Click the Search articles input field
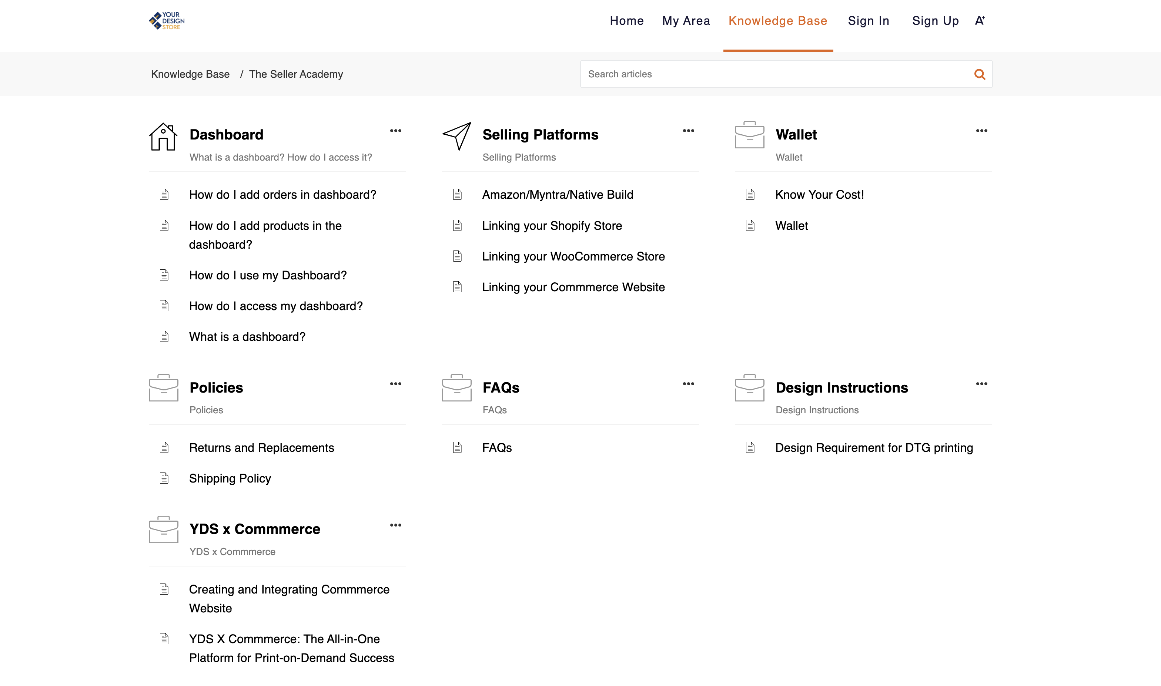This screenshot has height=686, width=1161. click(740, 74)
